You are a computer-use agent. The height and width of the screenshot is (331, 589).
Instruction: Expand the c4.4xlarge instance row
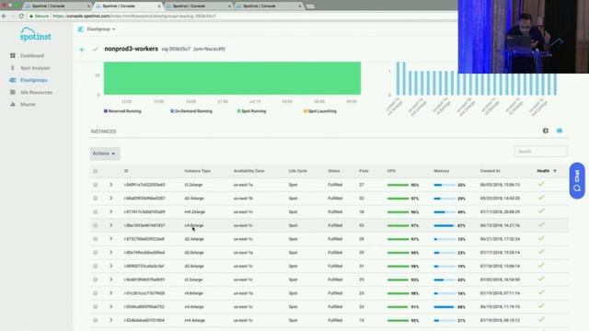click(x=110, y=306)
